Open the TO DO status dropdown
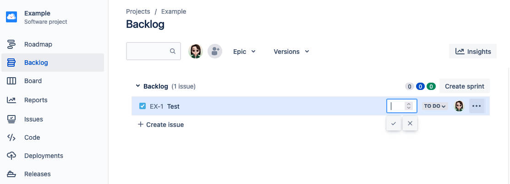The width and height of the screenshot is (510, 184). point(435,106)
